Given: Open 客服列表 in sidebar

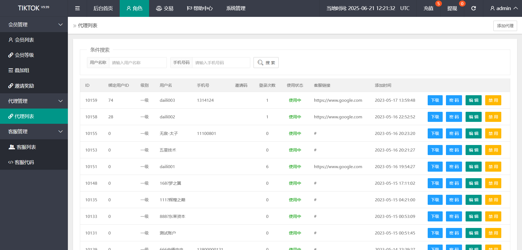Looking at the screenshot, I should (34, 147).
